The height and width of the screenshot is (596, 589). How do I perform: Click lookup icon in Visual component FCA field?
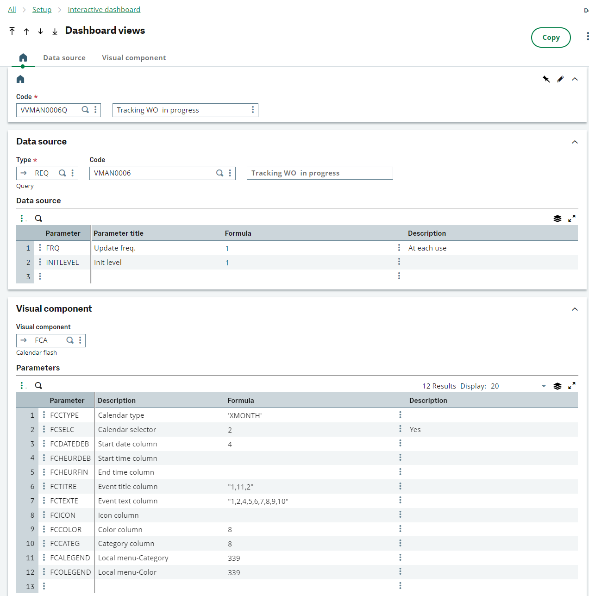click(70, 340)
